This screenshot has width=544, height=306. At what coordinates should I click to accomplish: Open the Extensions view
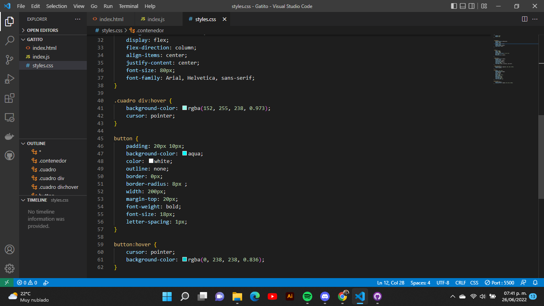coord(10,98)
